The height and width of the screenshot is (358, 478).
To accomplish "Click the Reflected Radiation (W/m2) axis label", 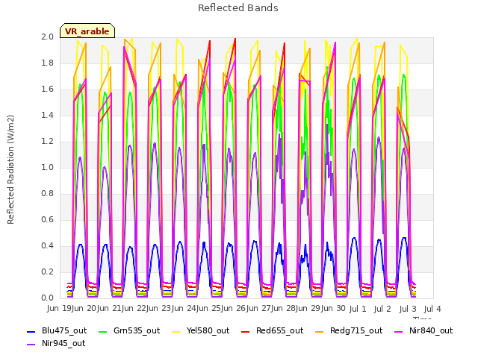I will click(x=10, y=169).
